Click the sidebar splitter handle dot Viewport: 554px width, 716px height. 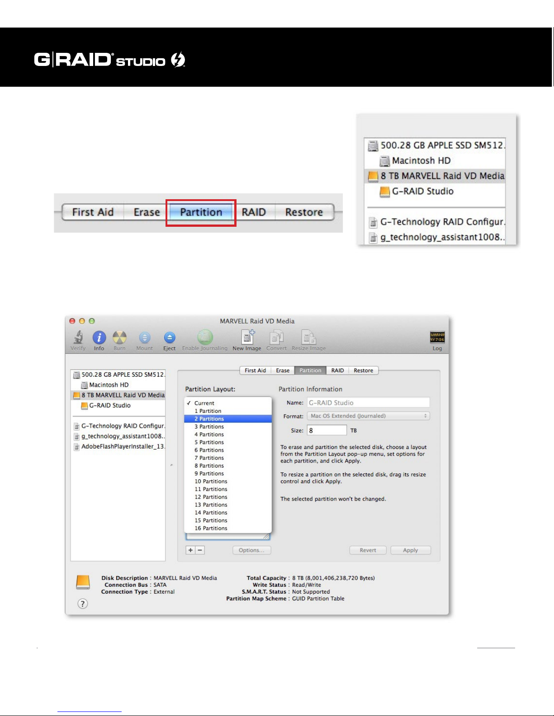point(171,465)
